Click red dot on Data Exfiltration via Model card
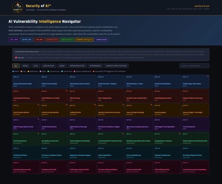This screenshot has width=222, height=184. (67, 91)
